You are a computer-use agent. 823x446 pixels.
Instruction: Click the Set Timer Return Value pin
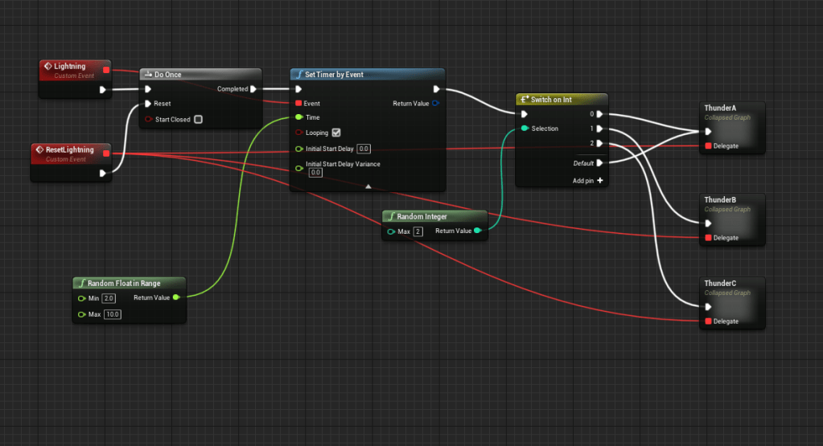tap(435, 103)
